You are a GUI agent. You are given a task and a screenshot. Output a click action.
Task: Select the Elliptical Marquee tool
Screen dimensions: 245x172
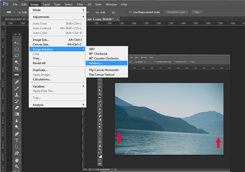[17, 49]
